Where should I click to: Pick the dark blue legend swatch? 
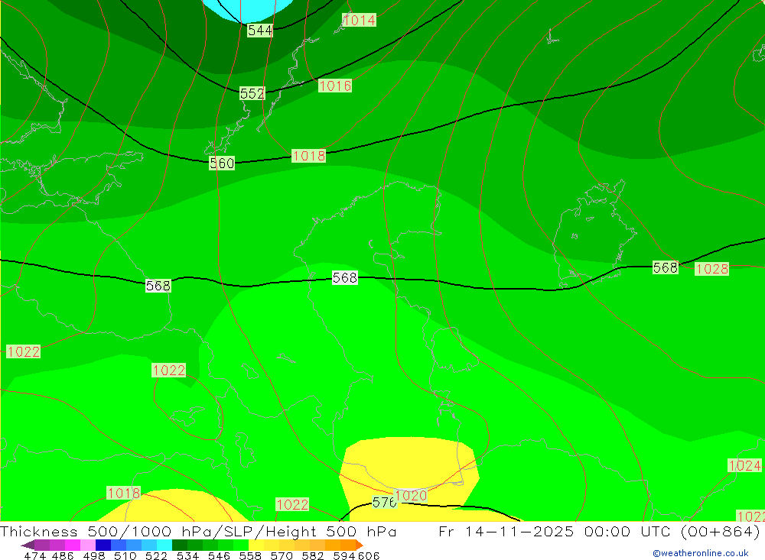(x=103, y=545)
